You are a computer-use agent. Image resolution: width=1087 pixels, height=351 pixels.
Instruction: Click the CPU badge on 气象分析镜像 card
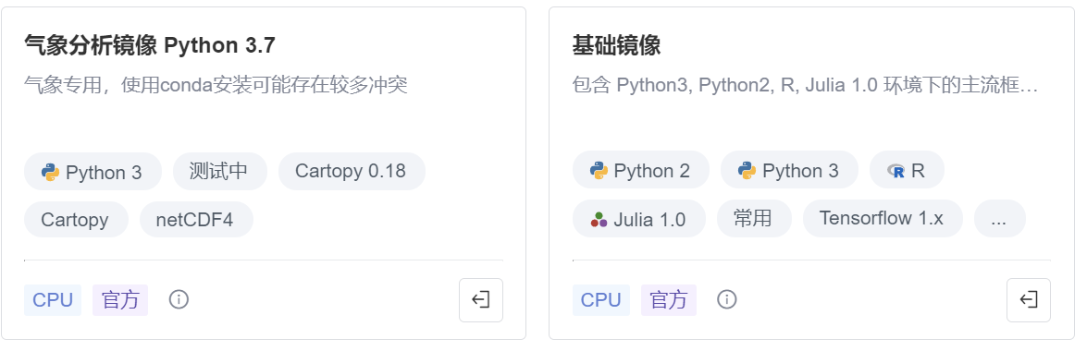pyautogui.click(x=53, y=300)
